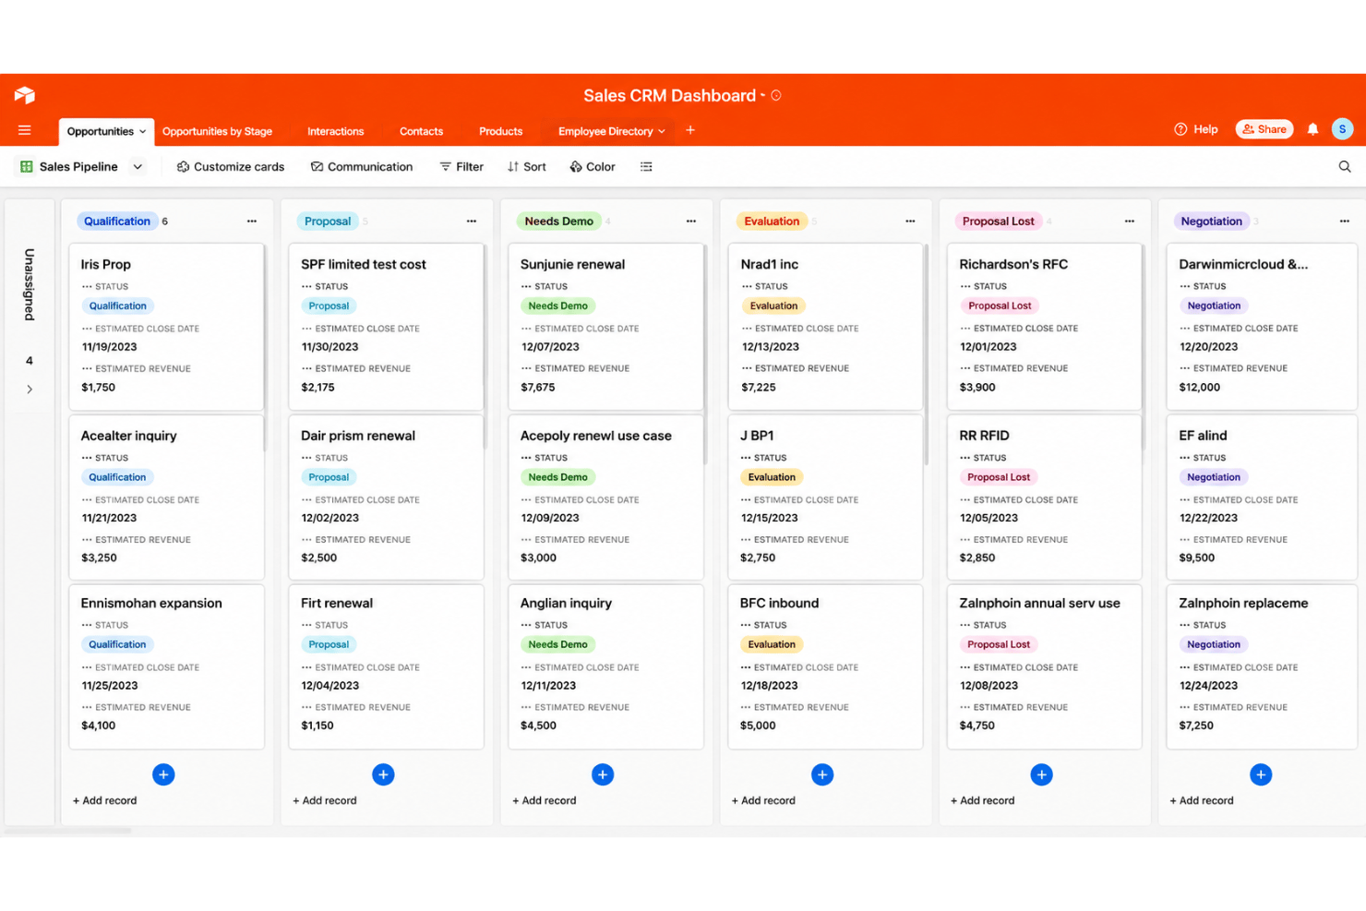1366x911 pixels.
Task: Go to the Products tab
Action: [x=500, y=131]
